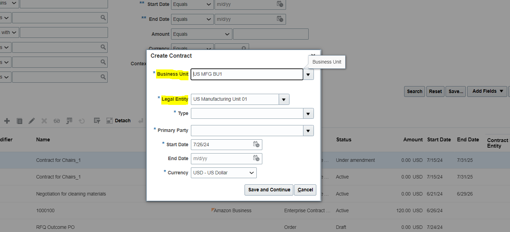Click inside the End Date input field
The height and width of the screenshot is (232, 510).
click(219, 158)
